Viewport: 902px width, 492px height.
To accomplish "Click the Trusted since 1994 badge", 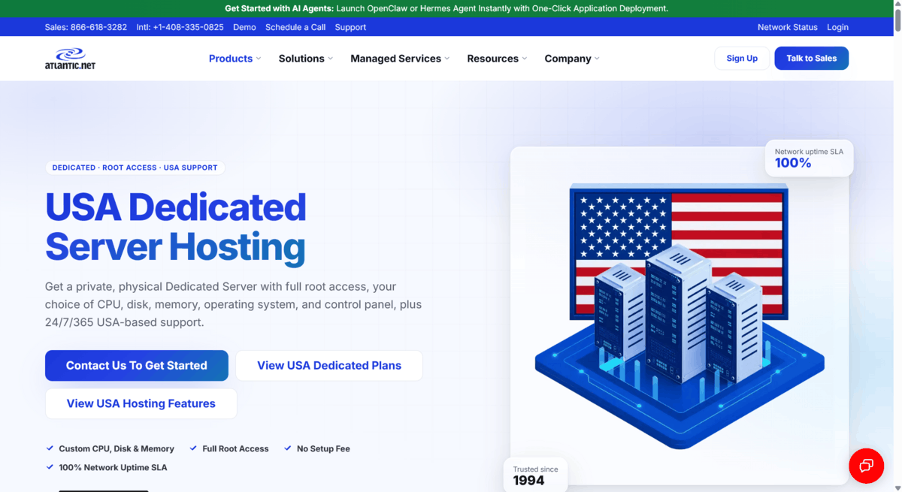I will tap(535, 475).
